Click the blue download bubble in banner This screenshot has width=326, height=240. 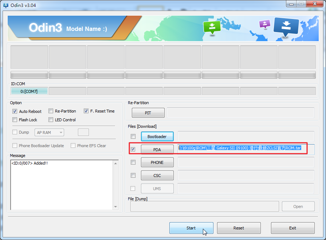coord(286,27)
